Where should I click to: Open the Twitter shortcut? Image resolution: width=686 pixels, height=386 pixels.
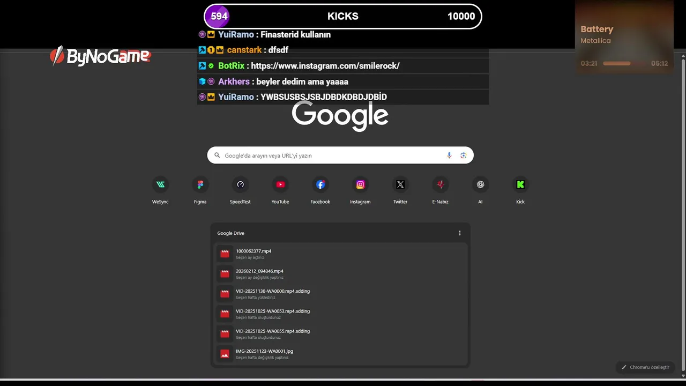[400, 190]
